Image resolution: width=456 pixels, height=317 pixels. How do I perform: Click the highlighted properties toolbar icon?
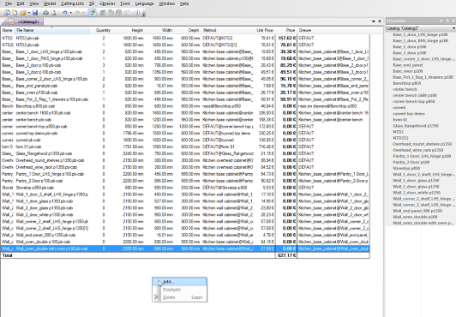93,13
